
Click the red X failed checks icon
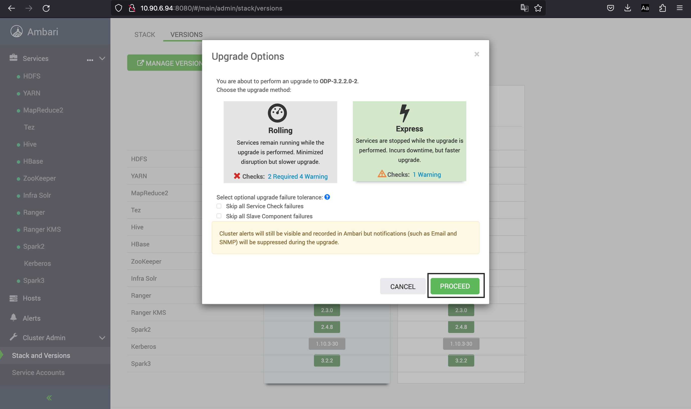(237, 176)
